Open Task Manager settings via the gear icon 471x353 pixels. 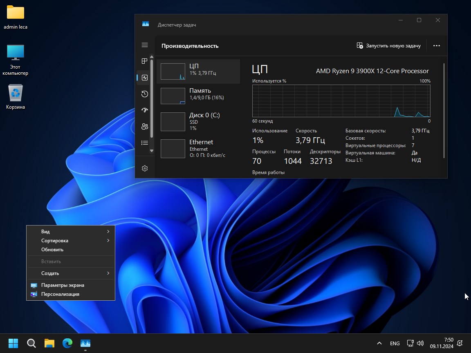144,168
